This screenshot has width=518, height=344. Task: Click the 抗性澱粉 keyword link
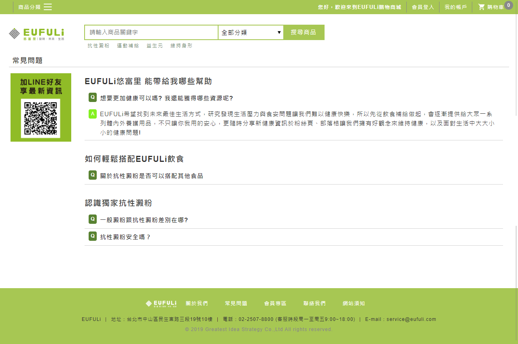(98, 46)
